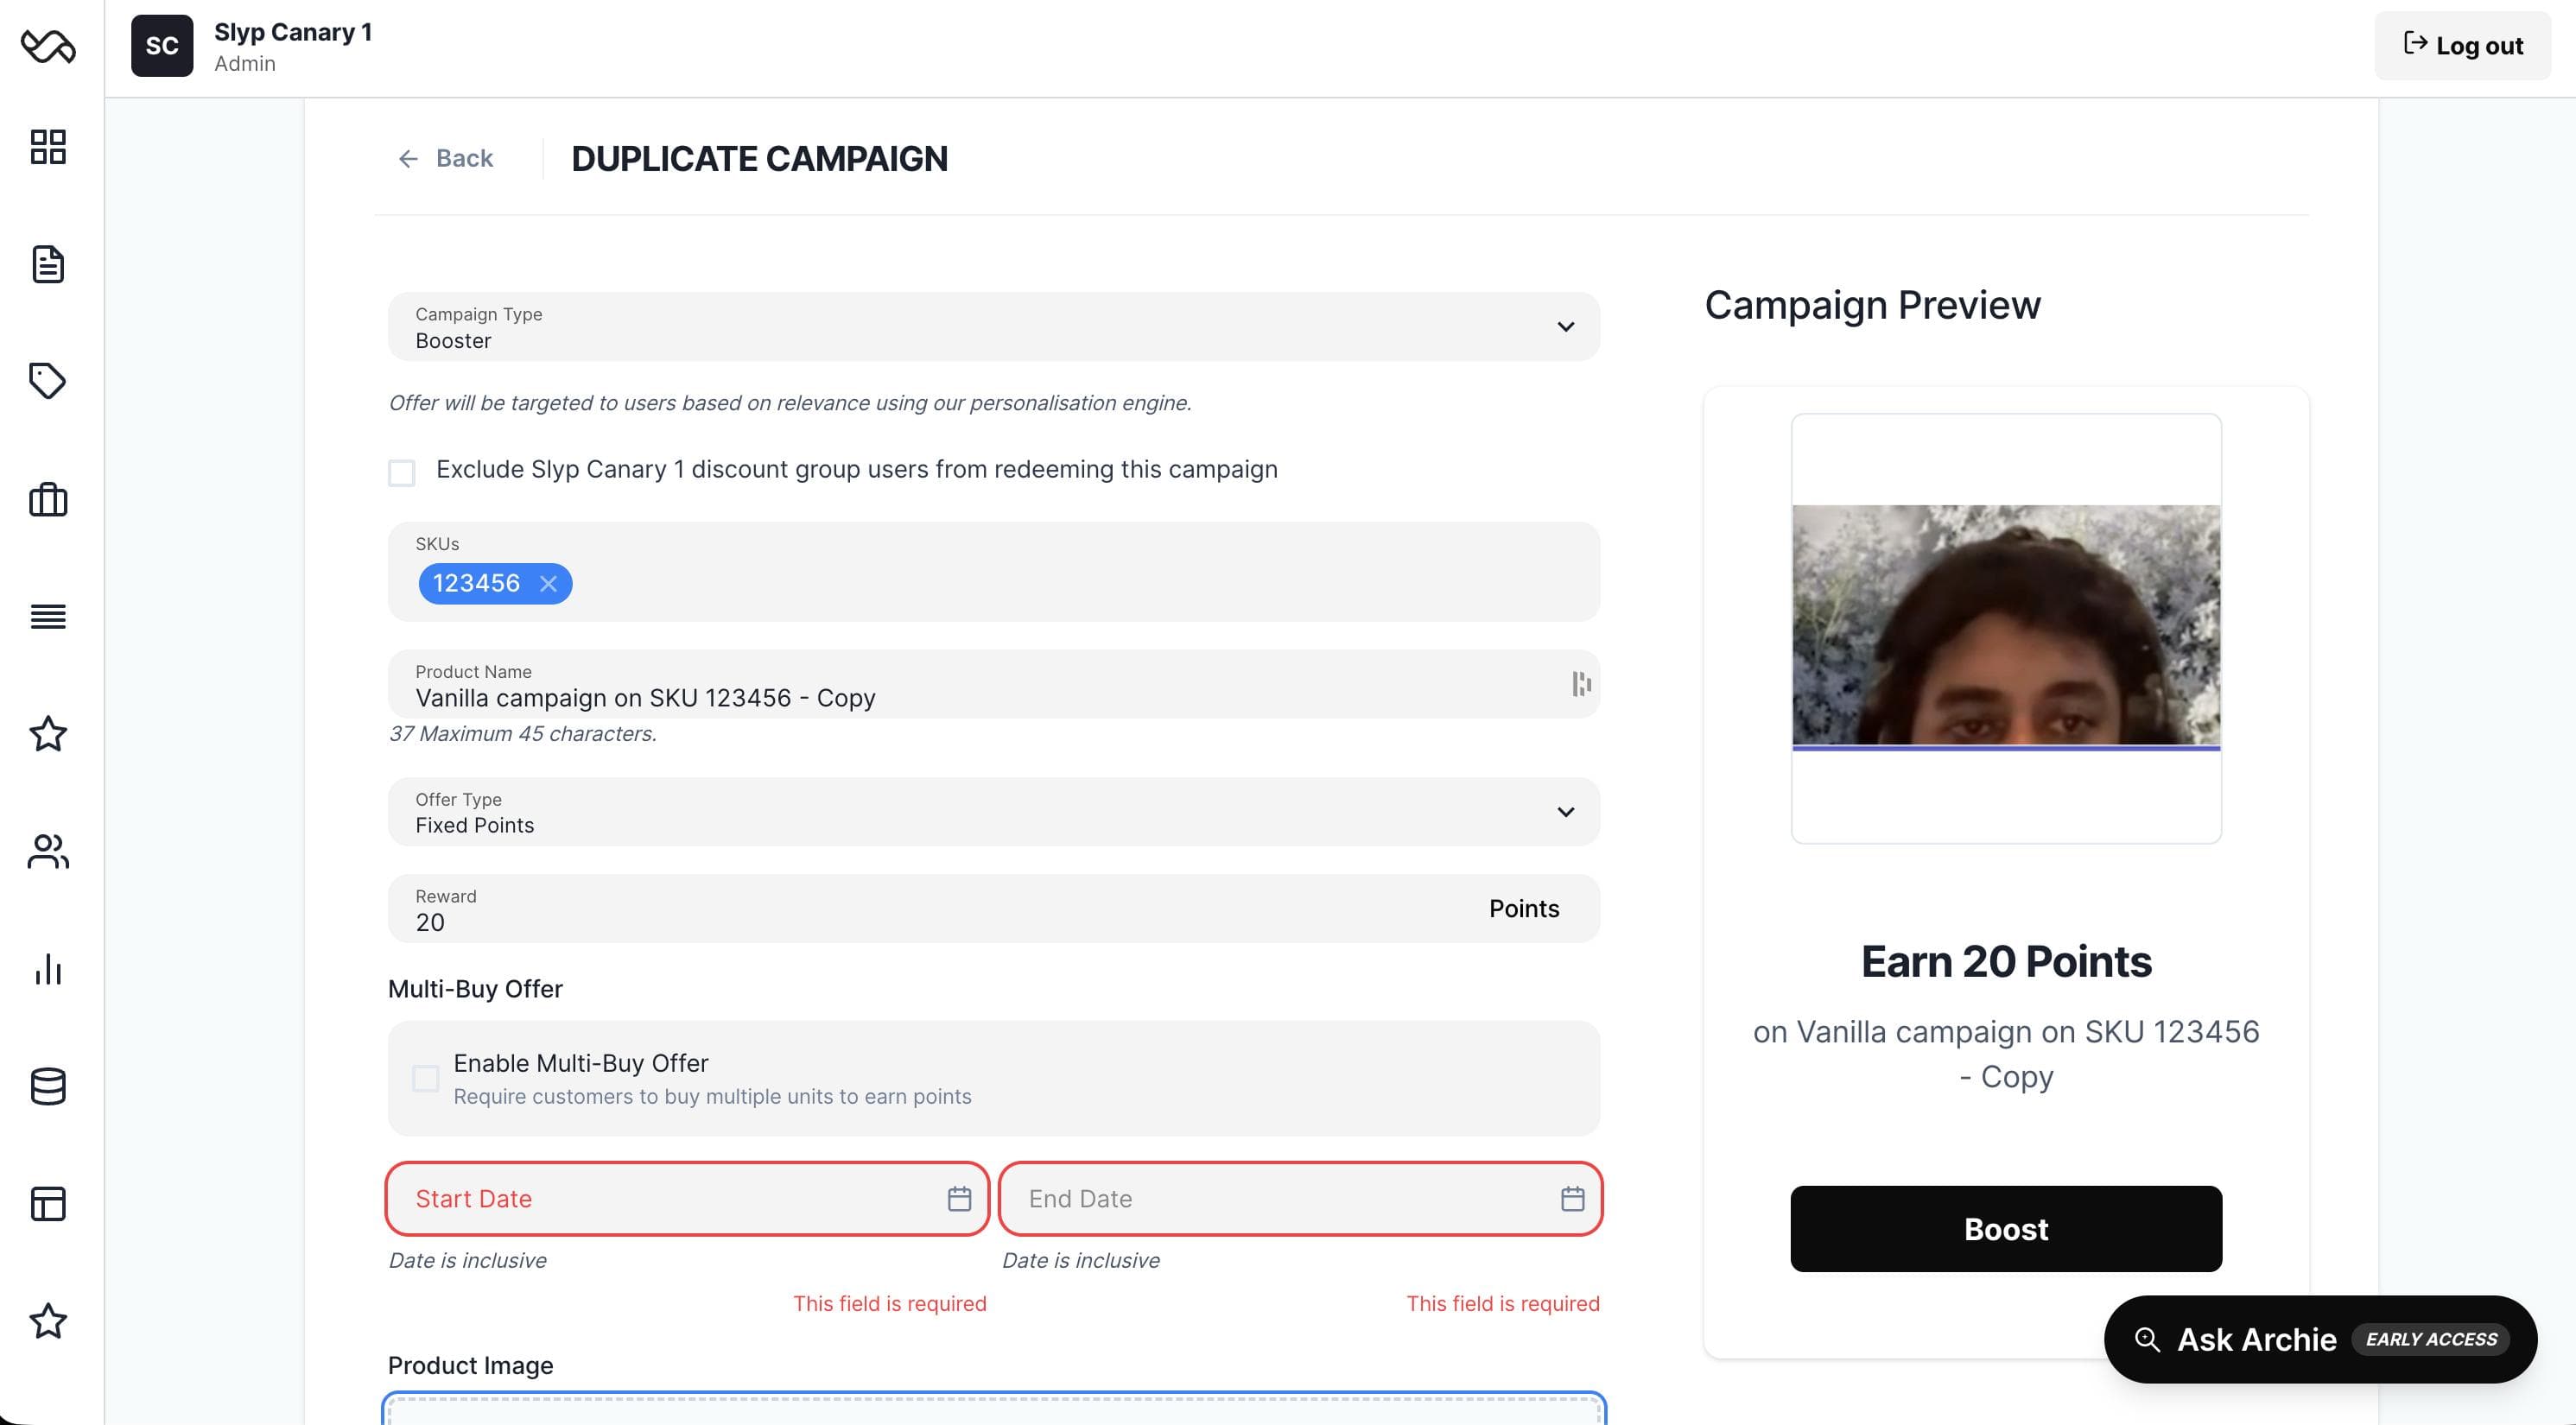Open the bottom star icon in sidebar
Viewport: 2576px width, 1425px height.
point(48,1321)
